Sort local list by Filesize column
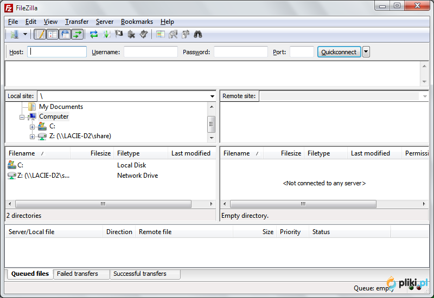 click(92, 153)
